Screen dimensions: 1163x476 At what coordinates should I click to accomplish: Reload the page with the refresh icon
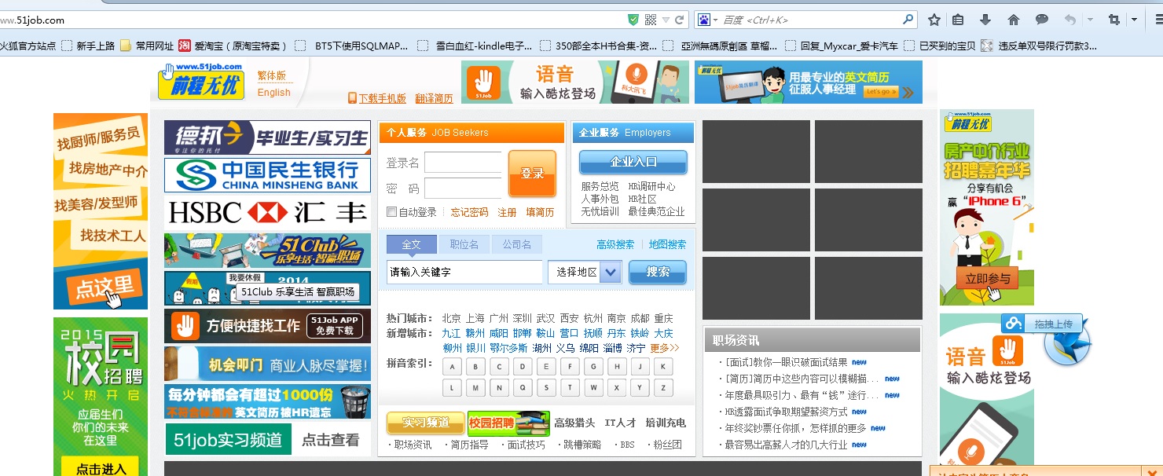click(680, 20)
